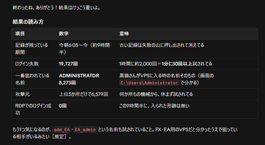Click the 項目 column header
The height and width of the screenshot is (145, 265).
[x=20, y=34]
